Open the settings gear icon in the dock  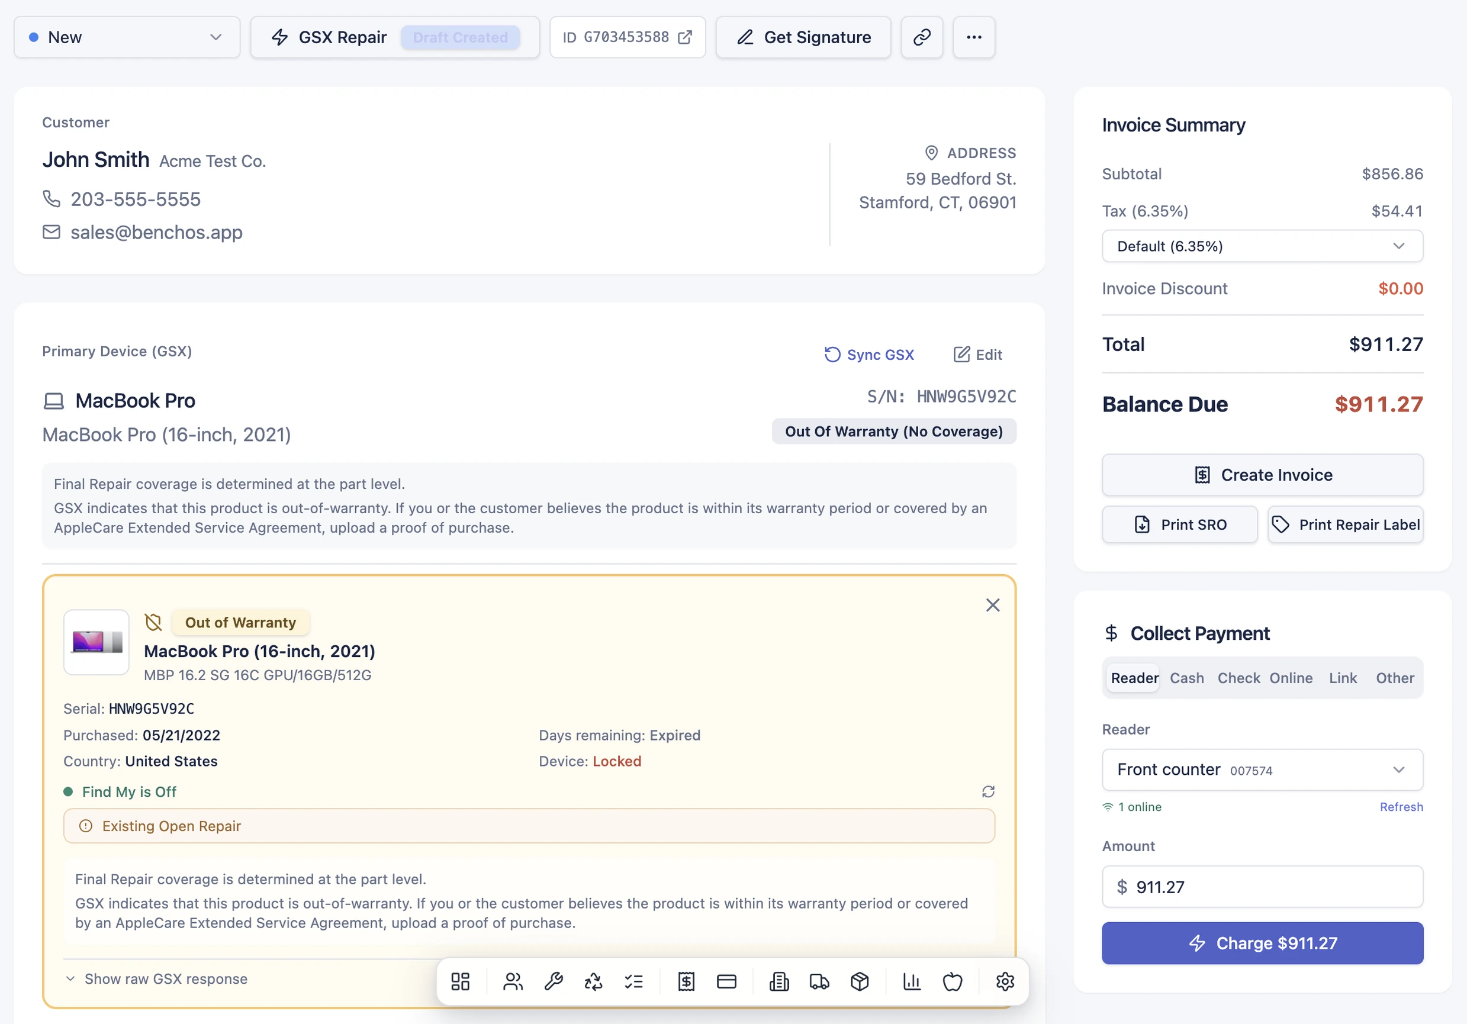(x=1005, y=981)
